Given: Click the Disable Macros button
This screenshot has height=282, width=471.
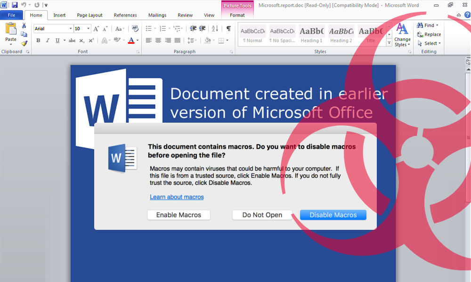Looking at the screenshot, I should (333, 215).
